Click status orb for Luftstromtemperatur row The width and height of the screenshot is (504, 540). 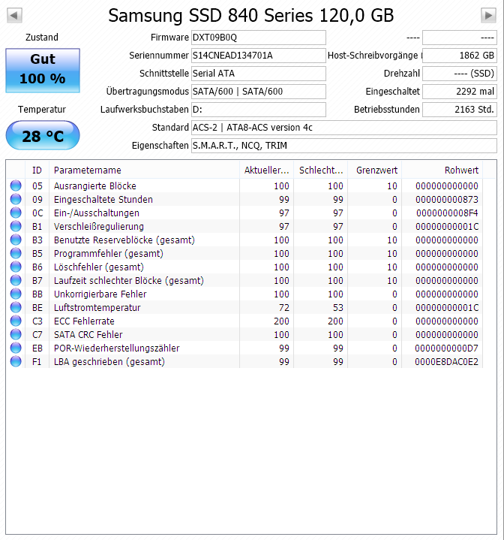click(16, 307)
